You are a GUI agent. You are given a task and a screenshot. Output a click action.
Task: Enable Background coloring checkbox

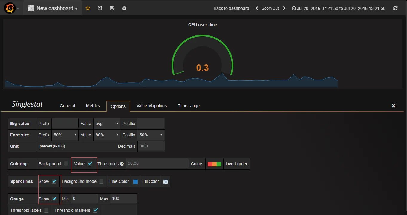coord(66,164)
